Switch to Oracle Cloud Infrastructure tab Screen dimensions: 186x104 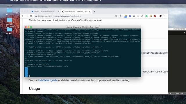(44, 12)
